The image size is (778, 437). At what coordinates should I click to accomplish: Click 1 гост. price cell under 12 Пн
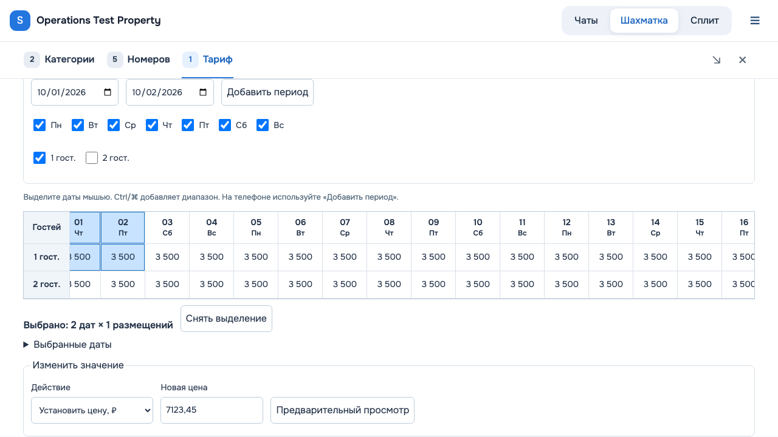pos(566,257)
